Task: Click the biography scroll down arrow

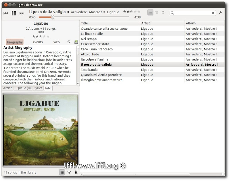Action: pyautogui.click(x=78, y=84)
